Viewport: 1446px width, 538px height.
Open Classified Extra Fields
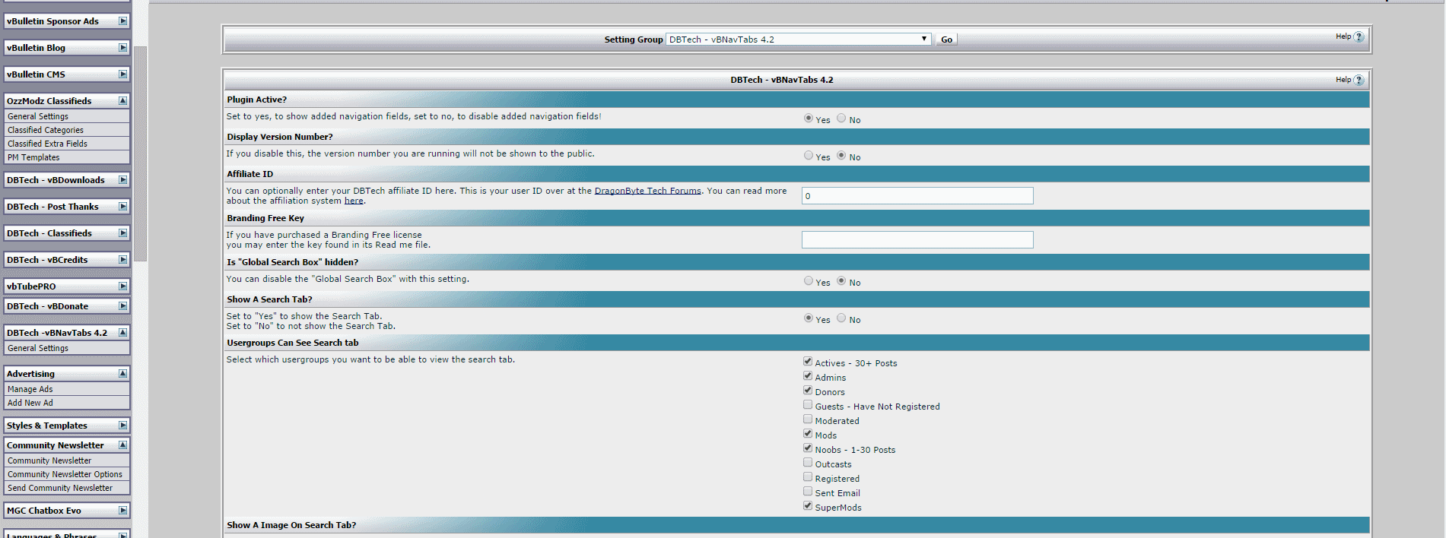(47, 144)
